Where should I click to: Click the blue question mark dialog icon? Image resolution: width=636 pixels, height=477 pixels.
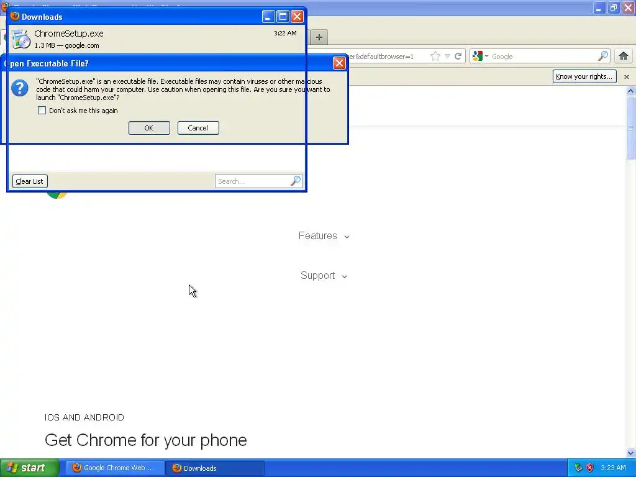coord(20,88)
